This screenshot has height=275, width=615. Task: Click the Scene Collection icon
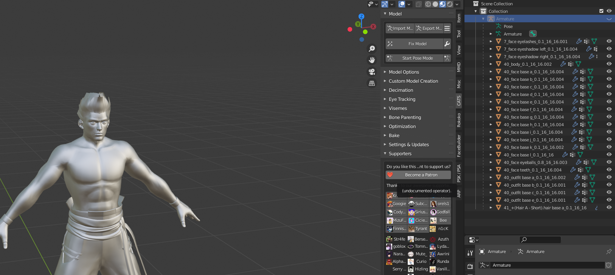point(476,3)
